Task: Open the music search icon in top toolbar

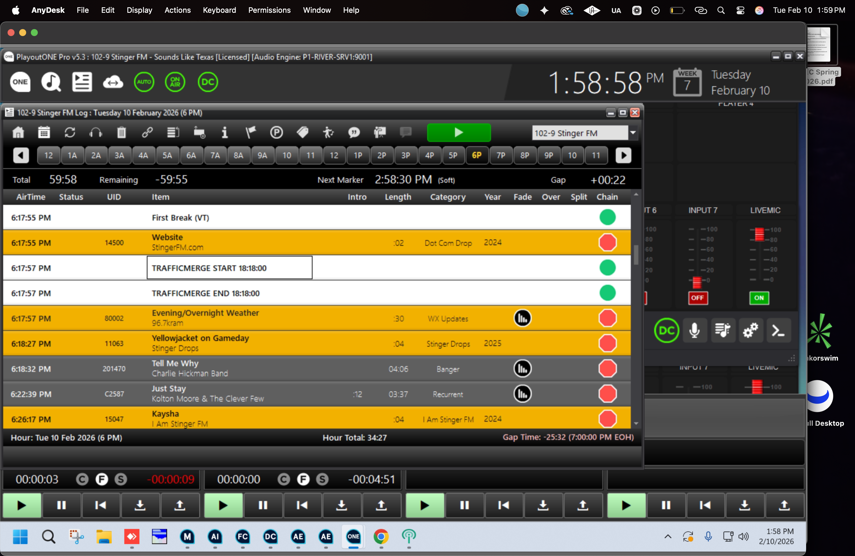Action: (x=51, y=82)
